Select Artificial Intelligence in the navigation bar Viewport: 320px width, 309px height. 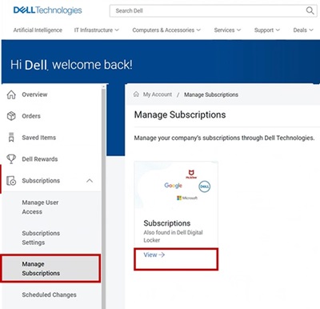[38, 30]
